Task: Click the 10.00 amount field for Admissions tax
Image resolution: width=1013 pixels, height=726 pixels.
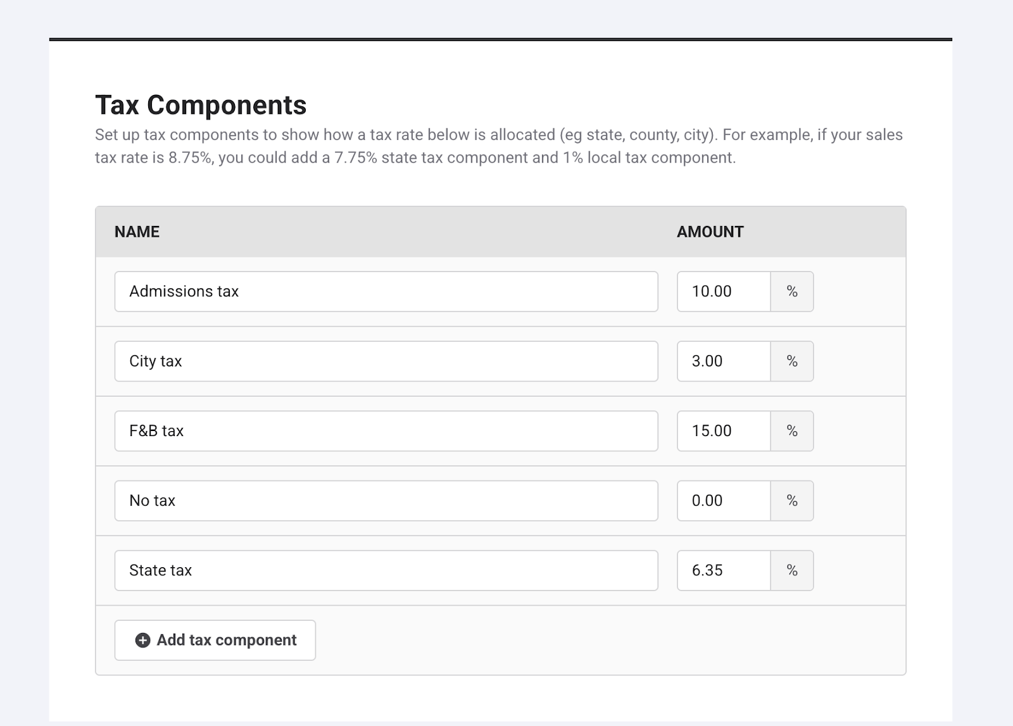Action: [723, 292]
